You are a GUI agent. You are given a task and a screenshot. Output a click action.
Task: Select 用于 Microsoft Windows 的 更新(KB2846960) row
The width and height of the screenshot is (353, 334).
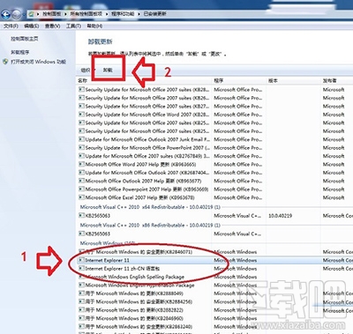[214, 318]
